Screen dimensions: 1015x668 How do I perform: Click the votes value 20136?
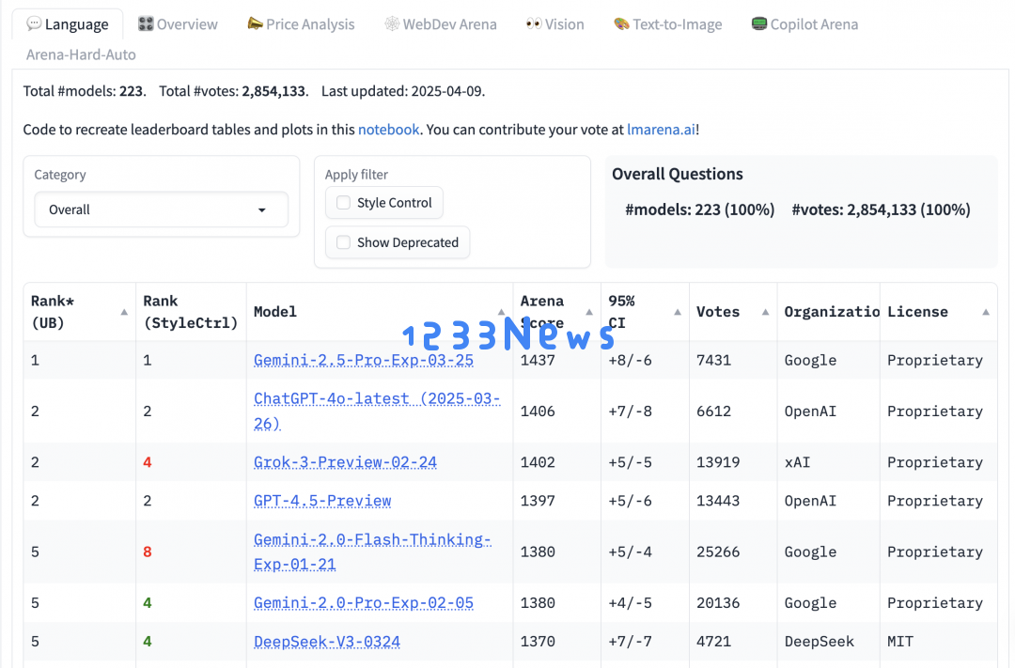[x=718, y=602]
